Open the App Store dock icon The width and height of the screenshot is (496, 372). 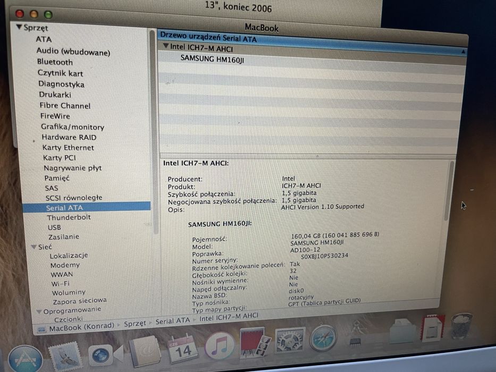coord(26,359)
